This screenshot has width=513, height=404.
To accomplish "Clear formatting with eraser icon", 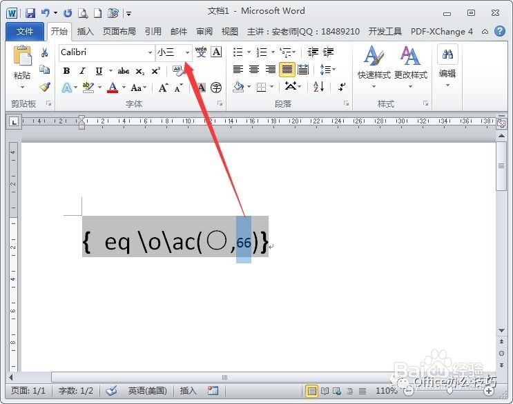I will click(x=178, y=71).
